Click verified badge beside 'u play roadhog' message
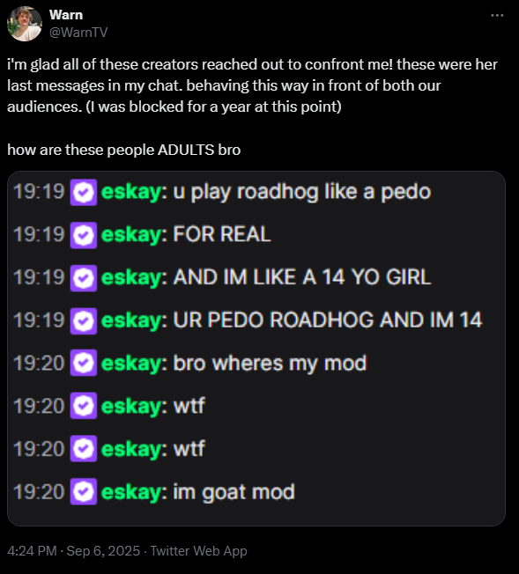The height and width of the screenshot is (574, 519). pyautogui.click(x=84, y=192)
